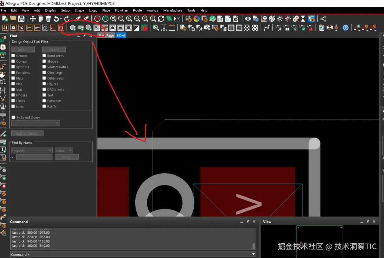
Task: Click the All On button
Action: [23, 50]
